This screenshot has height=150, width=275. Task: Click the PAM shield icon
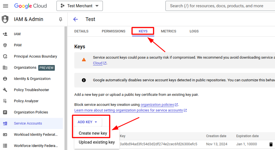5,45
